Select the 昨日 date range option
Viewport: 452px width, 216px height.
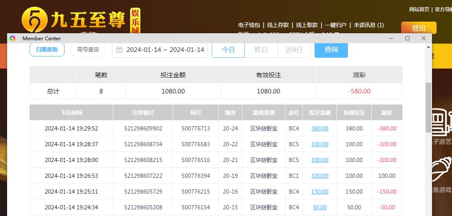[x=261, y=50]
